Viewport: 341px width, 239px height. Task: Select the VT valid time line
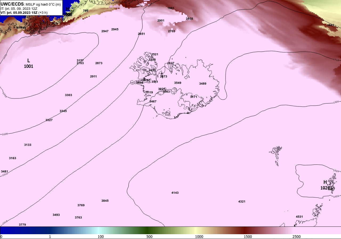24,13
